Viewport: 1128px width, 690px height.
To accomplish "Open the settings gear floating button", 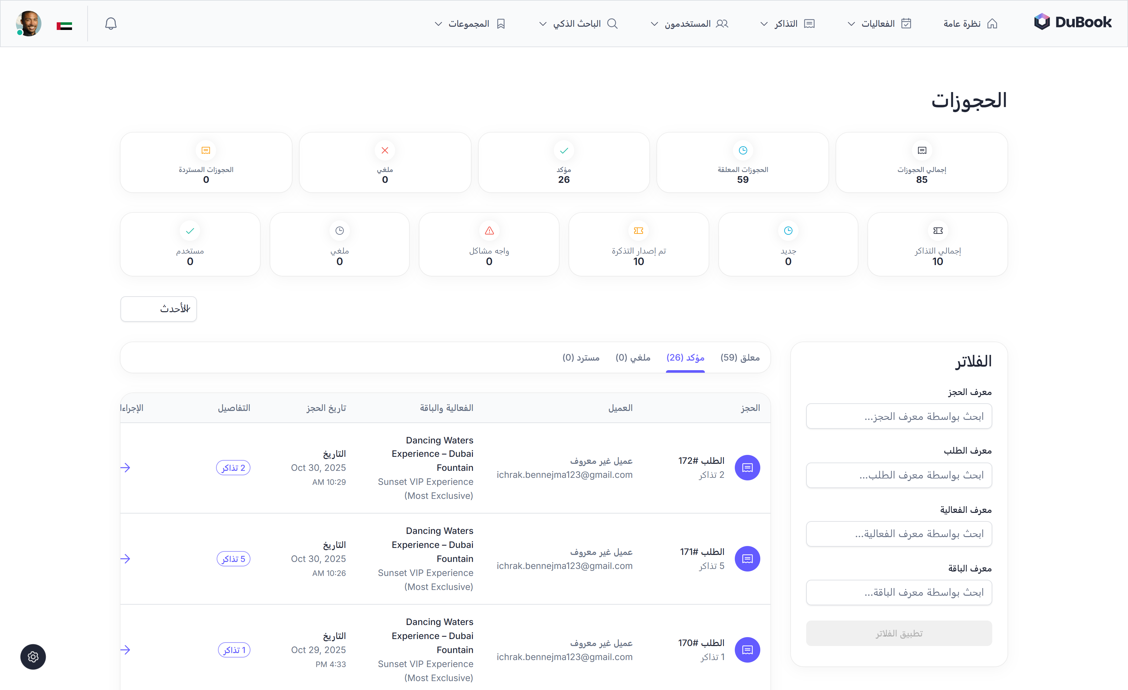I will point(33,657).
